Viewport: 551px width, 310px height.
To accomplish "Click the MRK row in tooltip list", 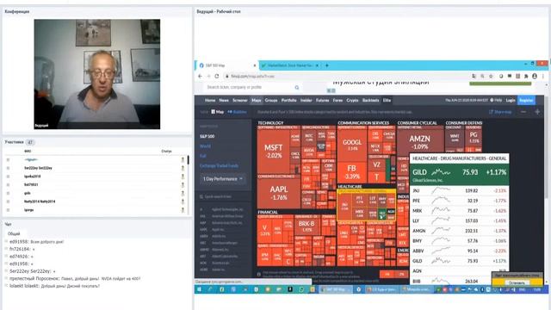I will 459,210.
